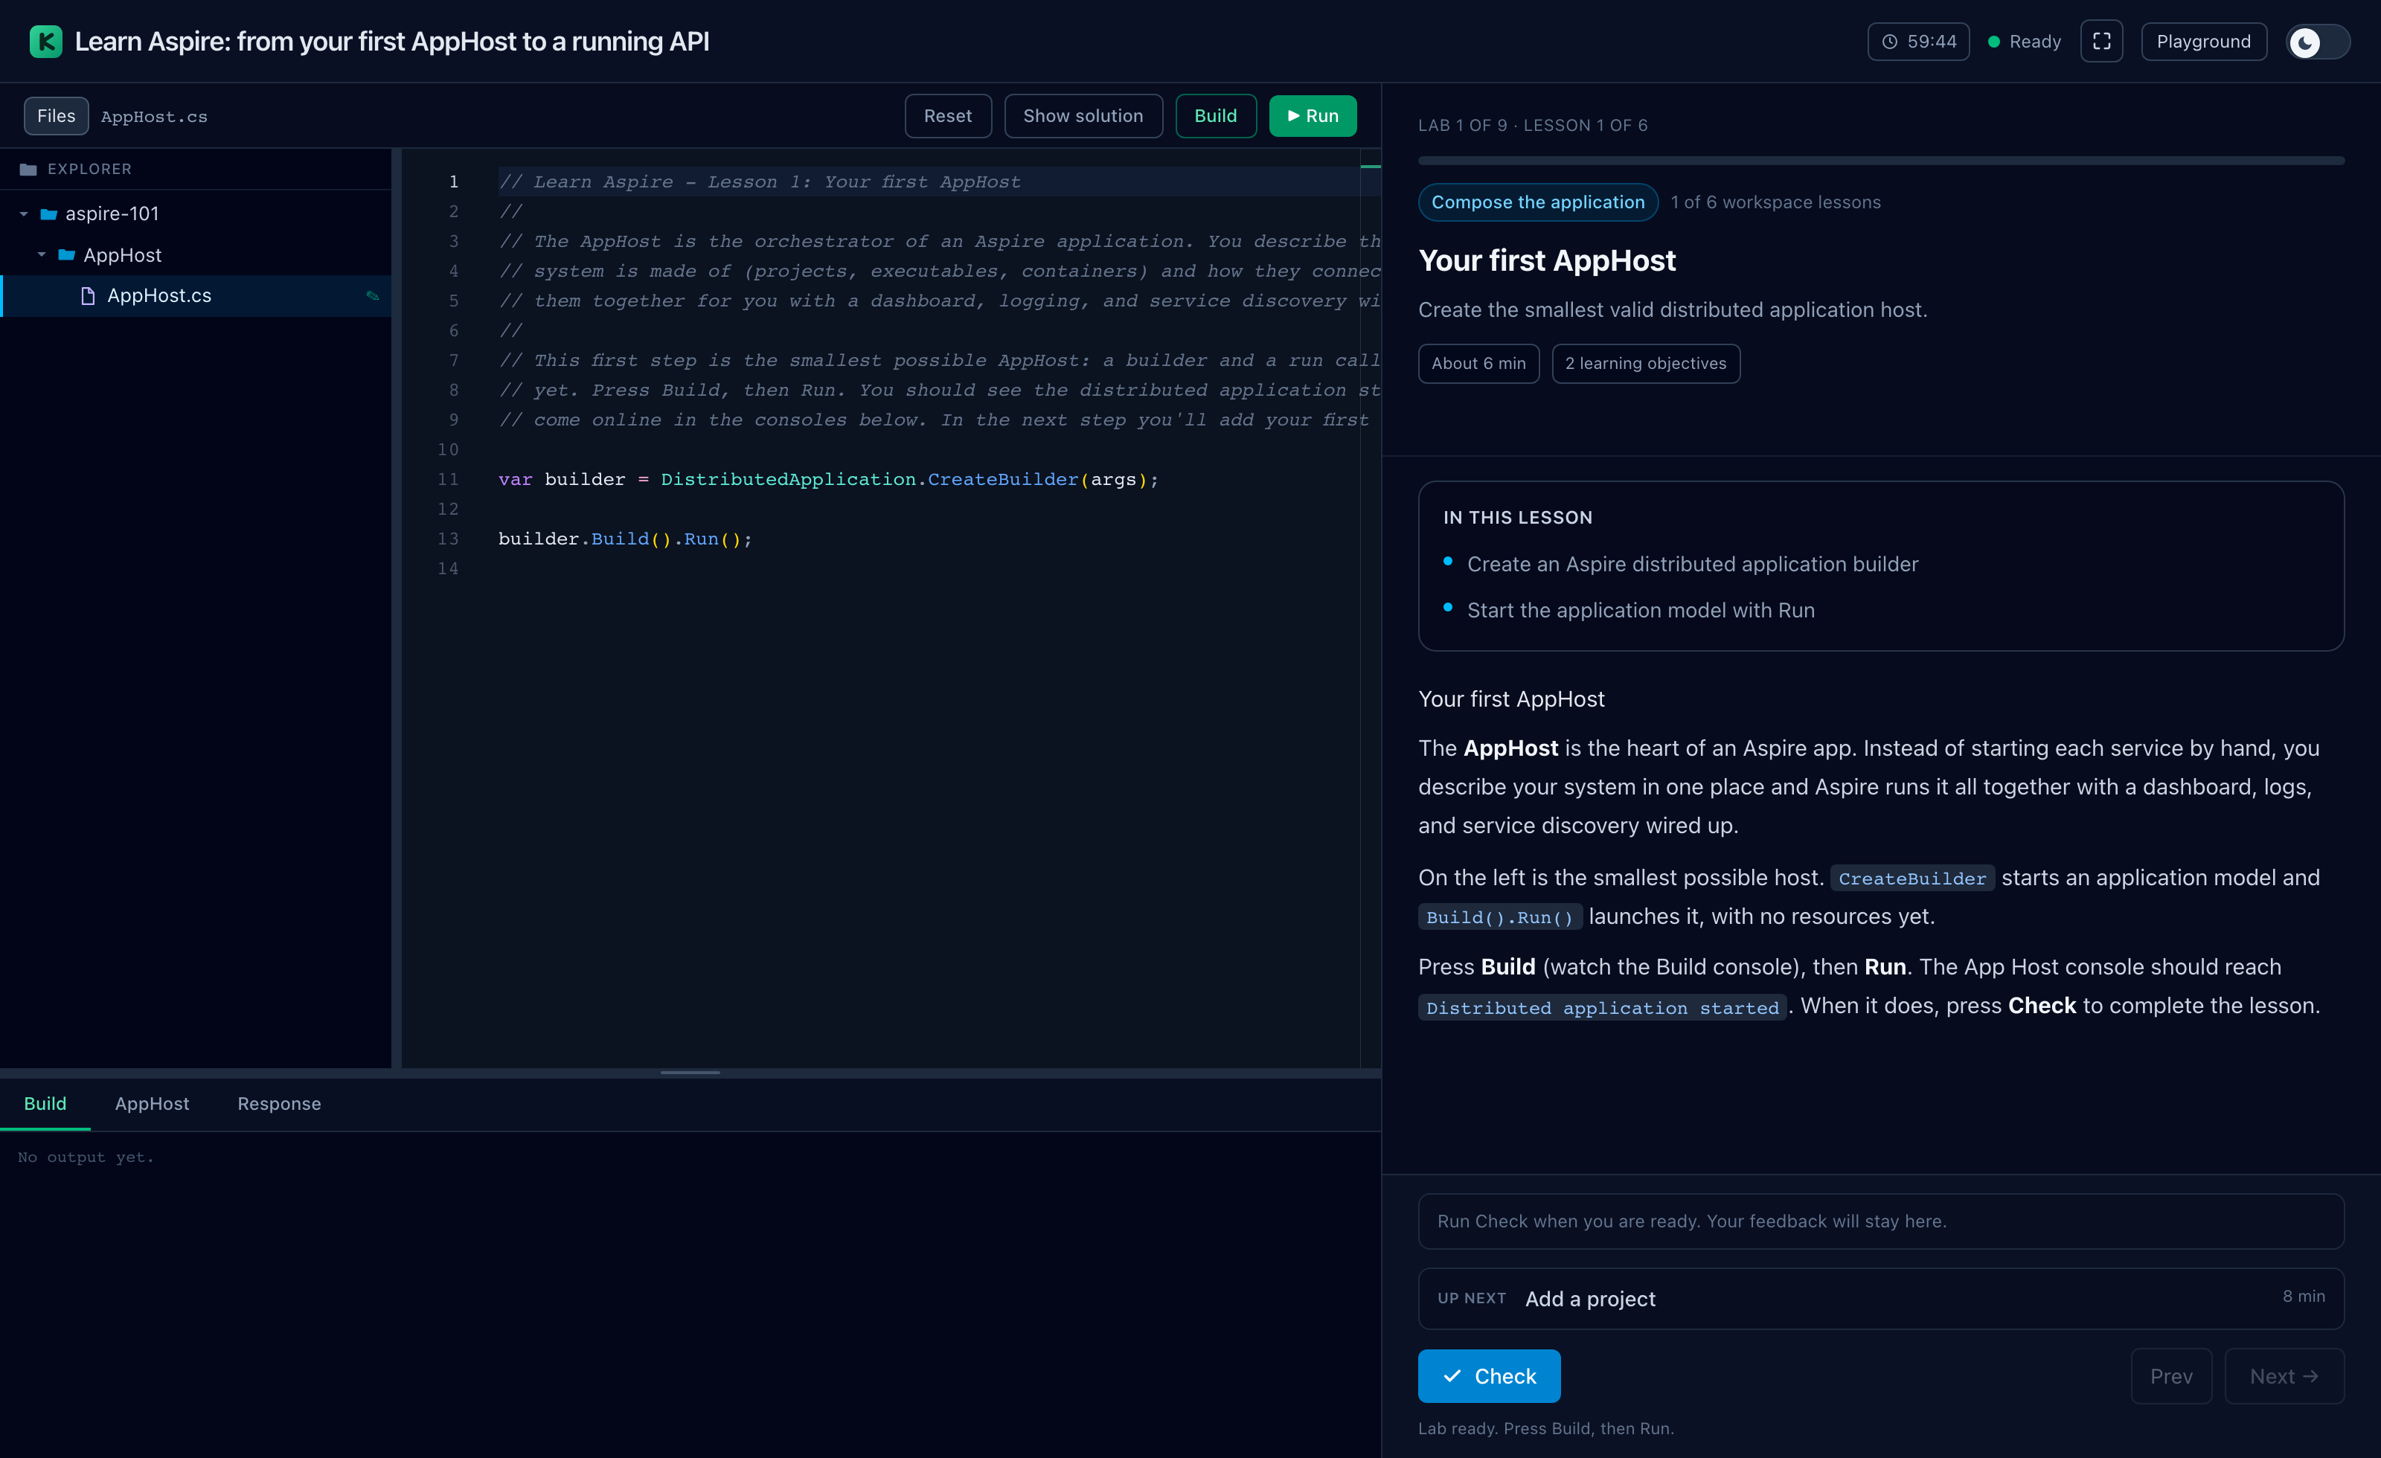Click Show solution

(x=1083, y=116)
